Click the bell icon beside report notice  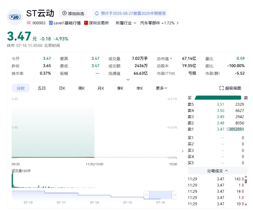click(x=97, y=13)
